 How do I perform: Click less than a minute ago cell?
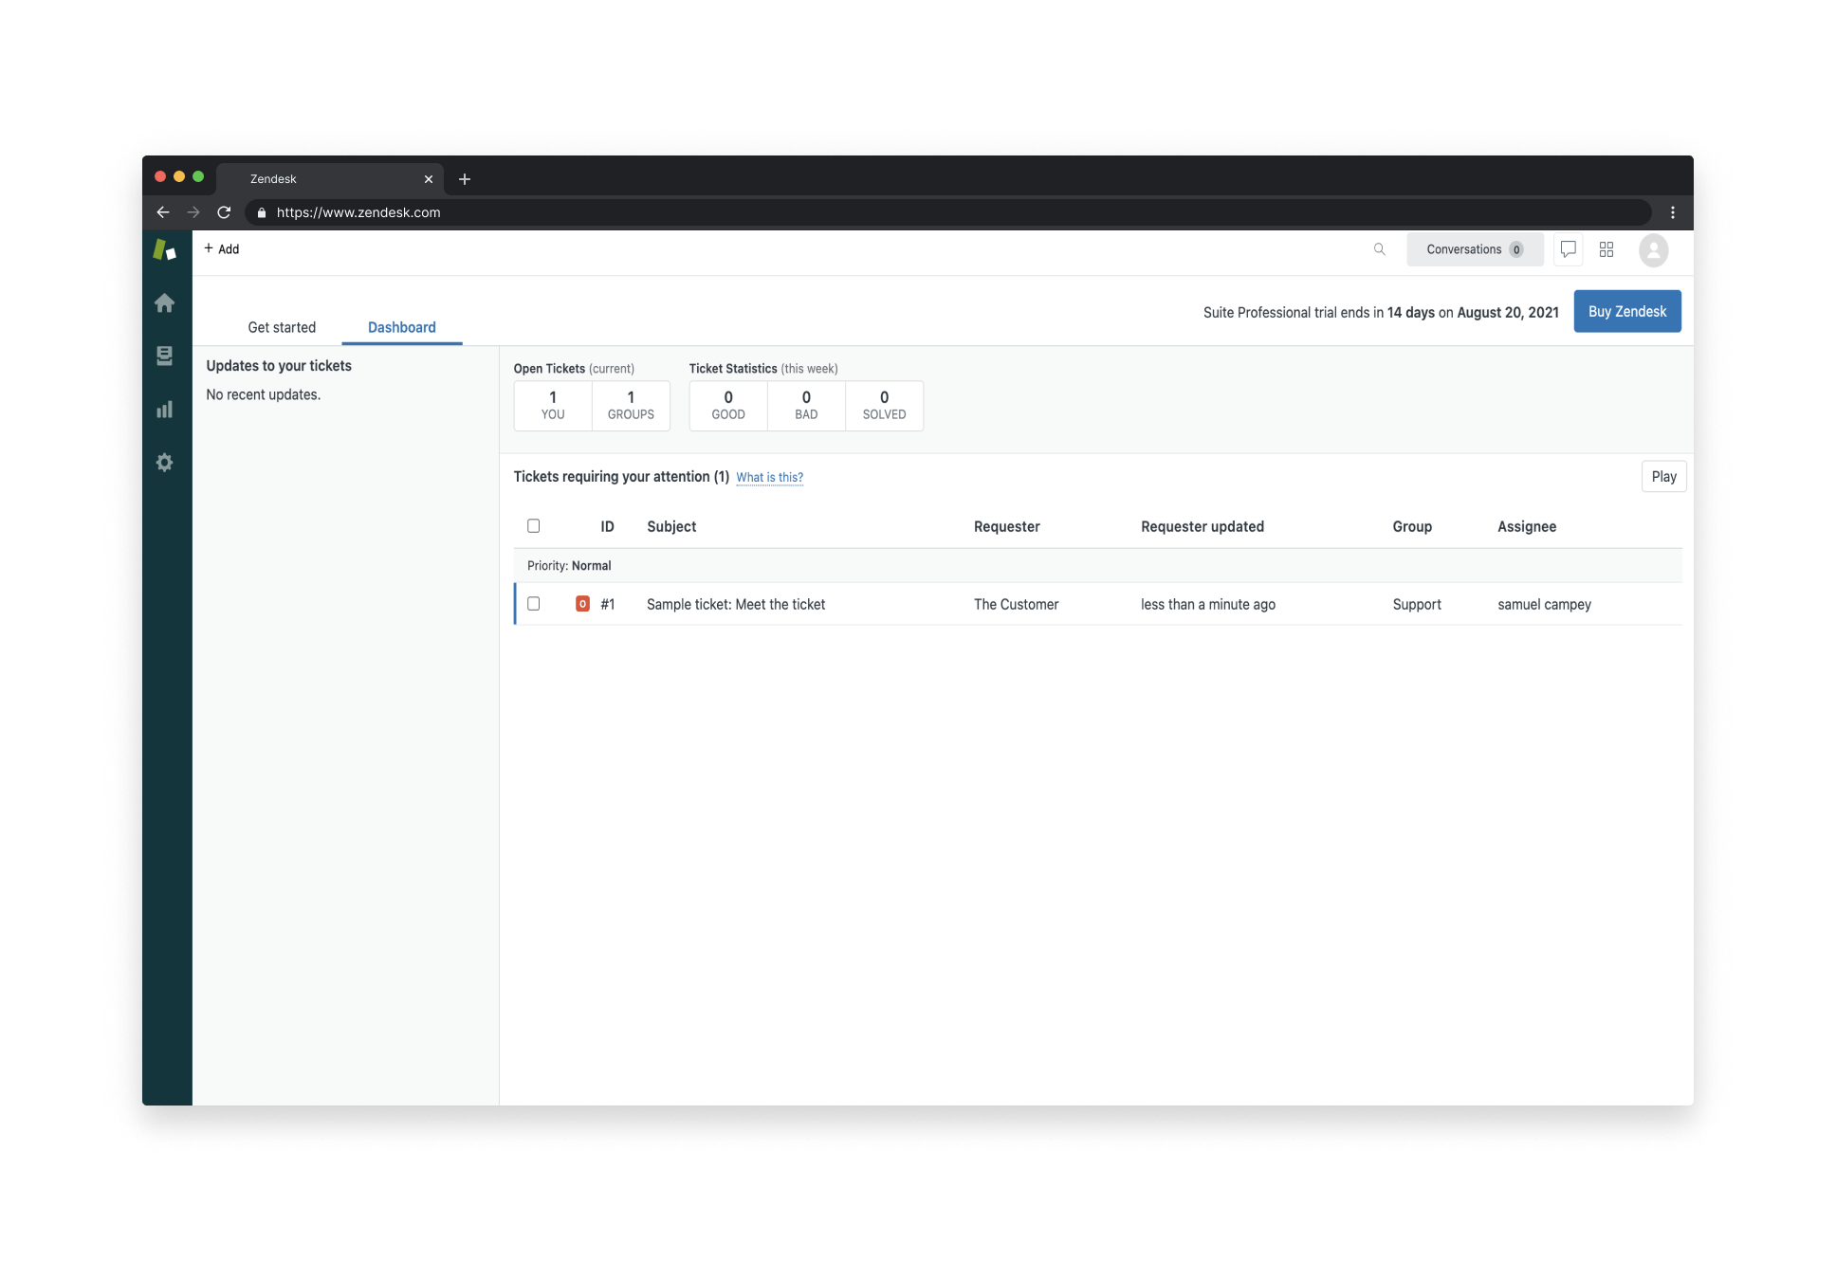tap(1208, 605)
